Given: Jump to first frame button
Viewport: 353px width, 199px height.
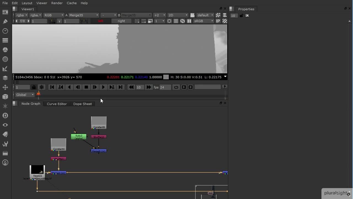Looking at the screenshot, I should 52,87.
